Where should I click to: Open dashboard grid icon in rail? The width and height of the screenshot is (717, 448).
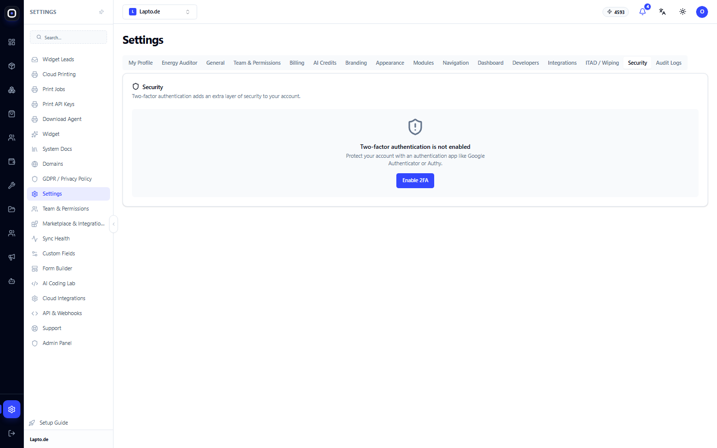click(x=12, y=42)
